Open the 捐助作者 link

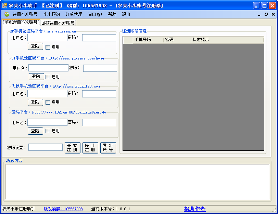(x=195, y=209)
